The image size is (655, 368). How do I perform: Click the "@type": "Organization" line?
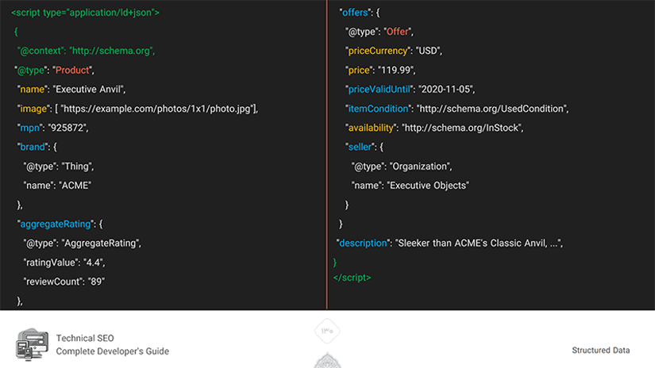402,167
